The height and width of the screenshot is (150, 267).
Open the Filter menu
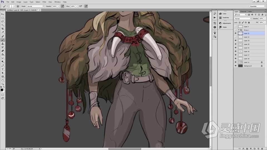44,2
